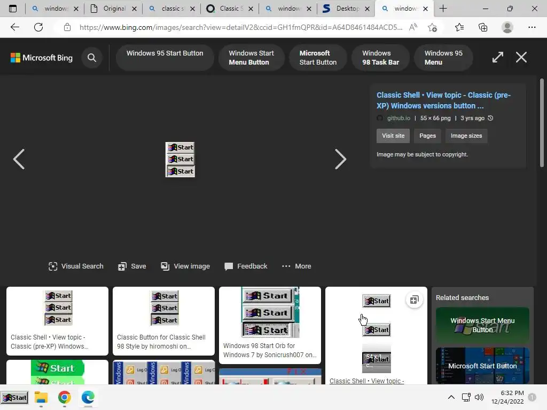Show previous image with left arrow
This screenshot has width=547, height=410.
point(19,159)
